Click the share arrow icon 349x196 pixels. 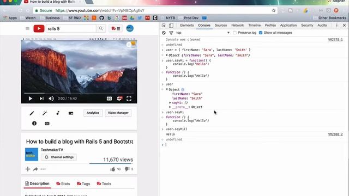tap(35, 169)
